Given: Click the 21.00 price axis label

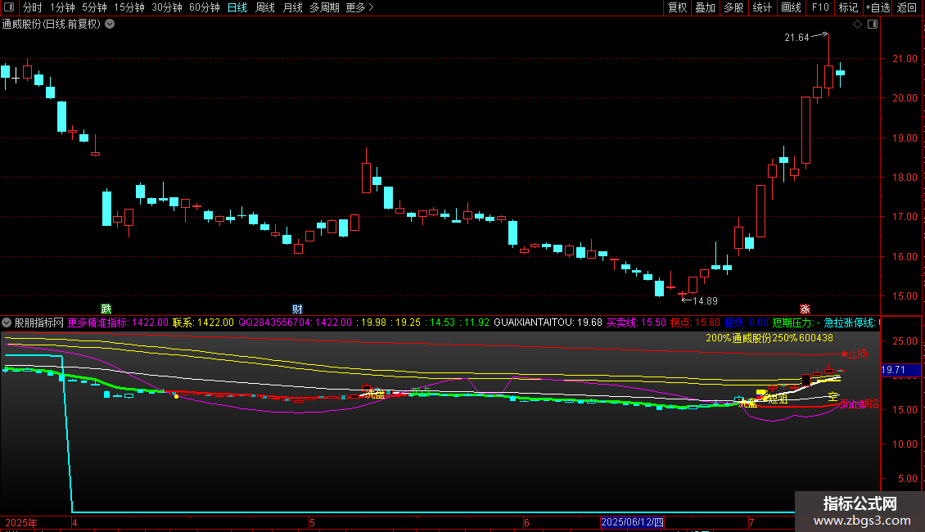Looking at the screenshot, I should click(905, 58).
